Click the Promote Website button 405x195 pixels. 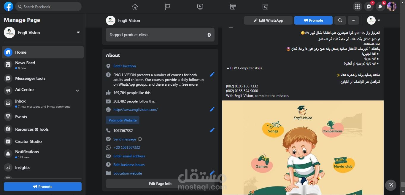123,120
